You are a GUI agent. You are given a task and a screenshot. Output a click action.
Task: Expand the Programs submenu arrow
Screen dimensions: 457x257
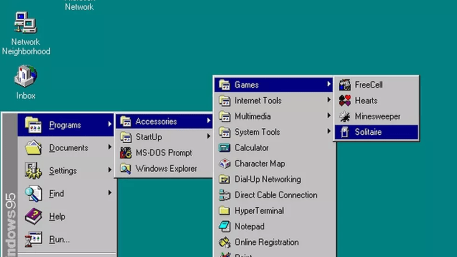pyautogui.click(x=110, y=125)
